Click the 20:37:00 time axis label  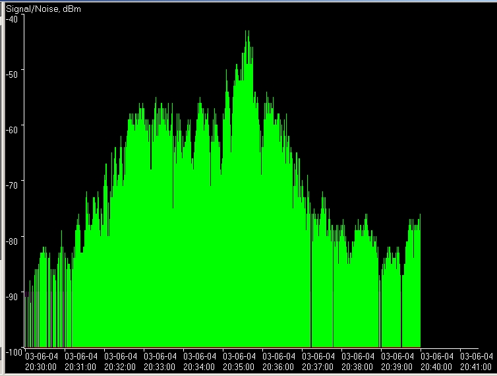(318, 362)
